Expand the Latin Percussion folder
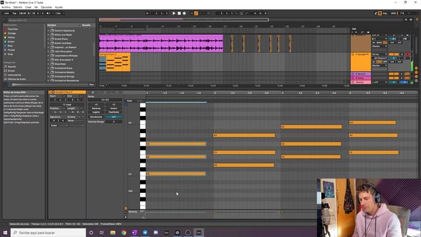421x237 pixels. 49,51
